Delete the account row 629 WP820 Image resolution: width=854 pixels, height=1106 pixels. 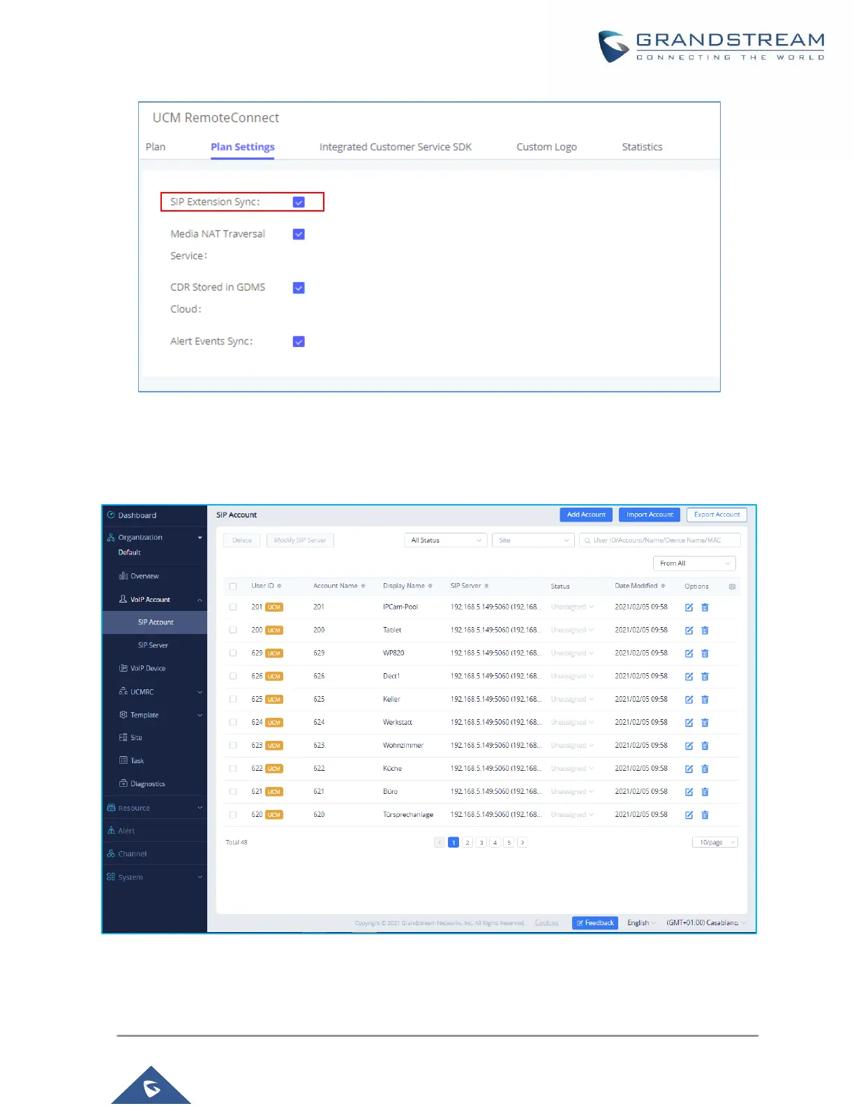click(x=705, y=654)
